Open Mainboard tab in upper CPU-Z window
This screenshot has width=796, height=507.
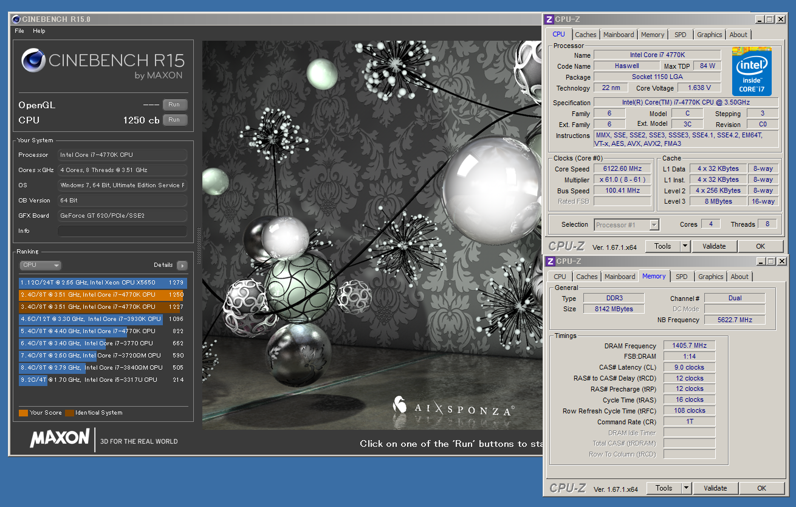(619, 35)
